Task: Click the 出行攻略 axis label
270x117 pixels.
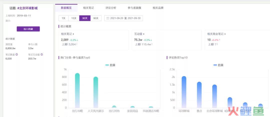Action: [x=77, y=111]
